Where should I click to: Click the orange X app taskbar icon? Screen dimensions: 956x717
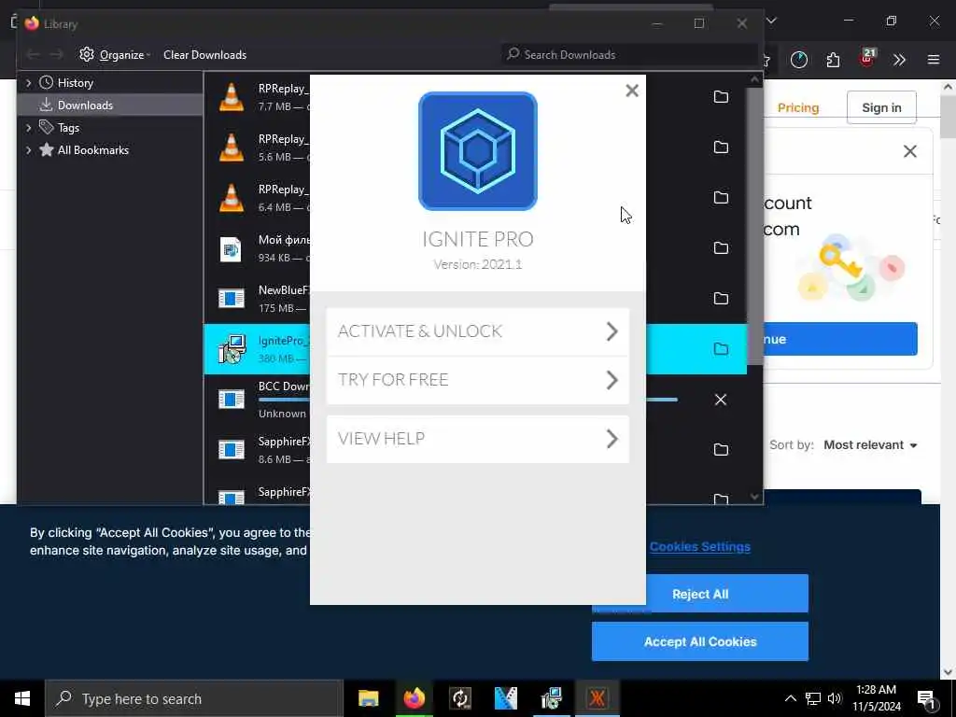tap(597, 698)
